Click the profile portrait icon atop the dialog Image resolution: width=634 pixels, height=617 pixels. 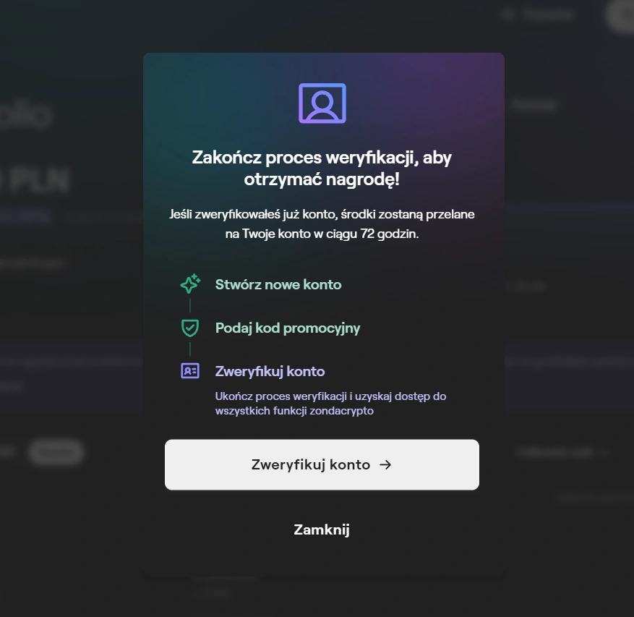tap(322, 103)
